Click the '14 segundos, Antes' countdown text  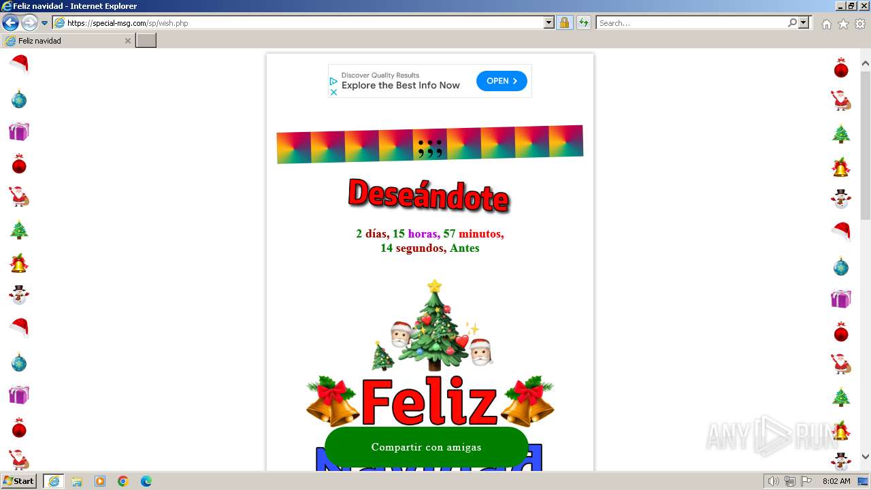(430, 248)
